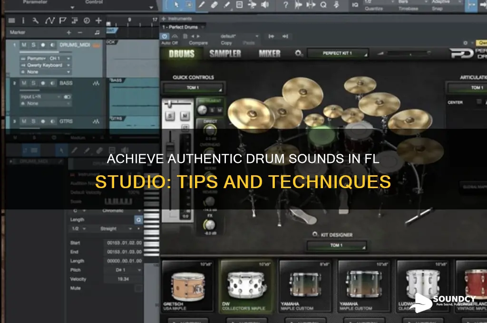The height and width of the screenshot is (323, 487).
Task: Click the plus add tracks icon
Action: [x=98, y=20]
